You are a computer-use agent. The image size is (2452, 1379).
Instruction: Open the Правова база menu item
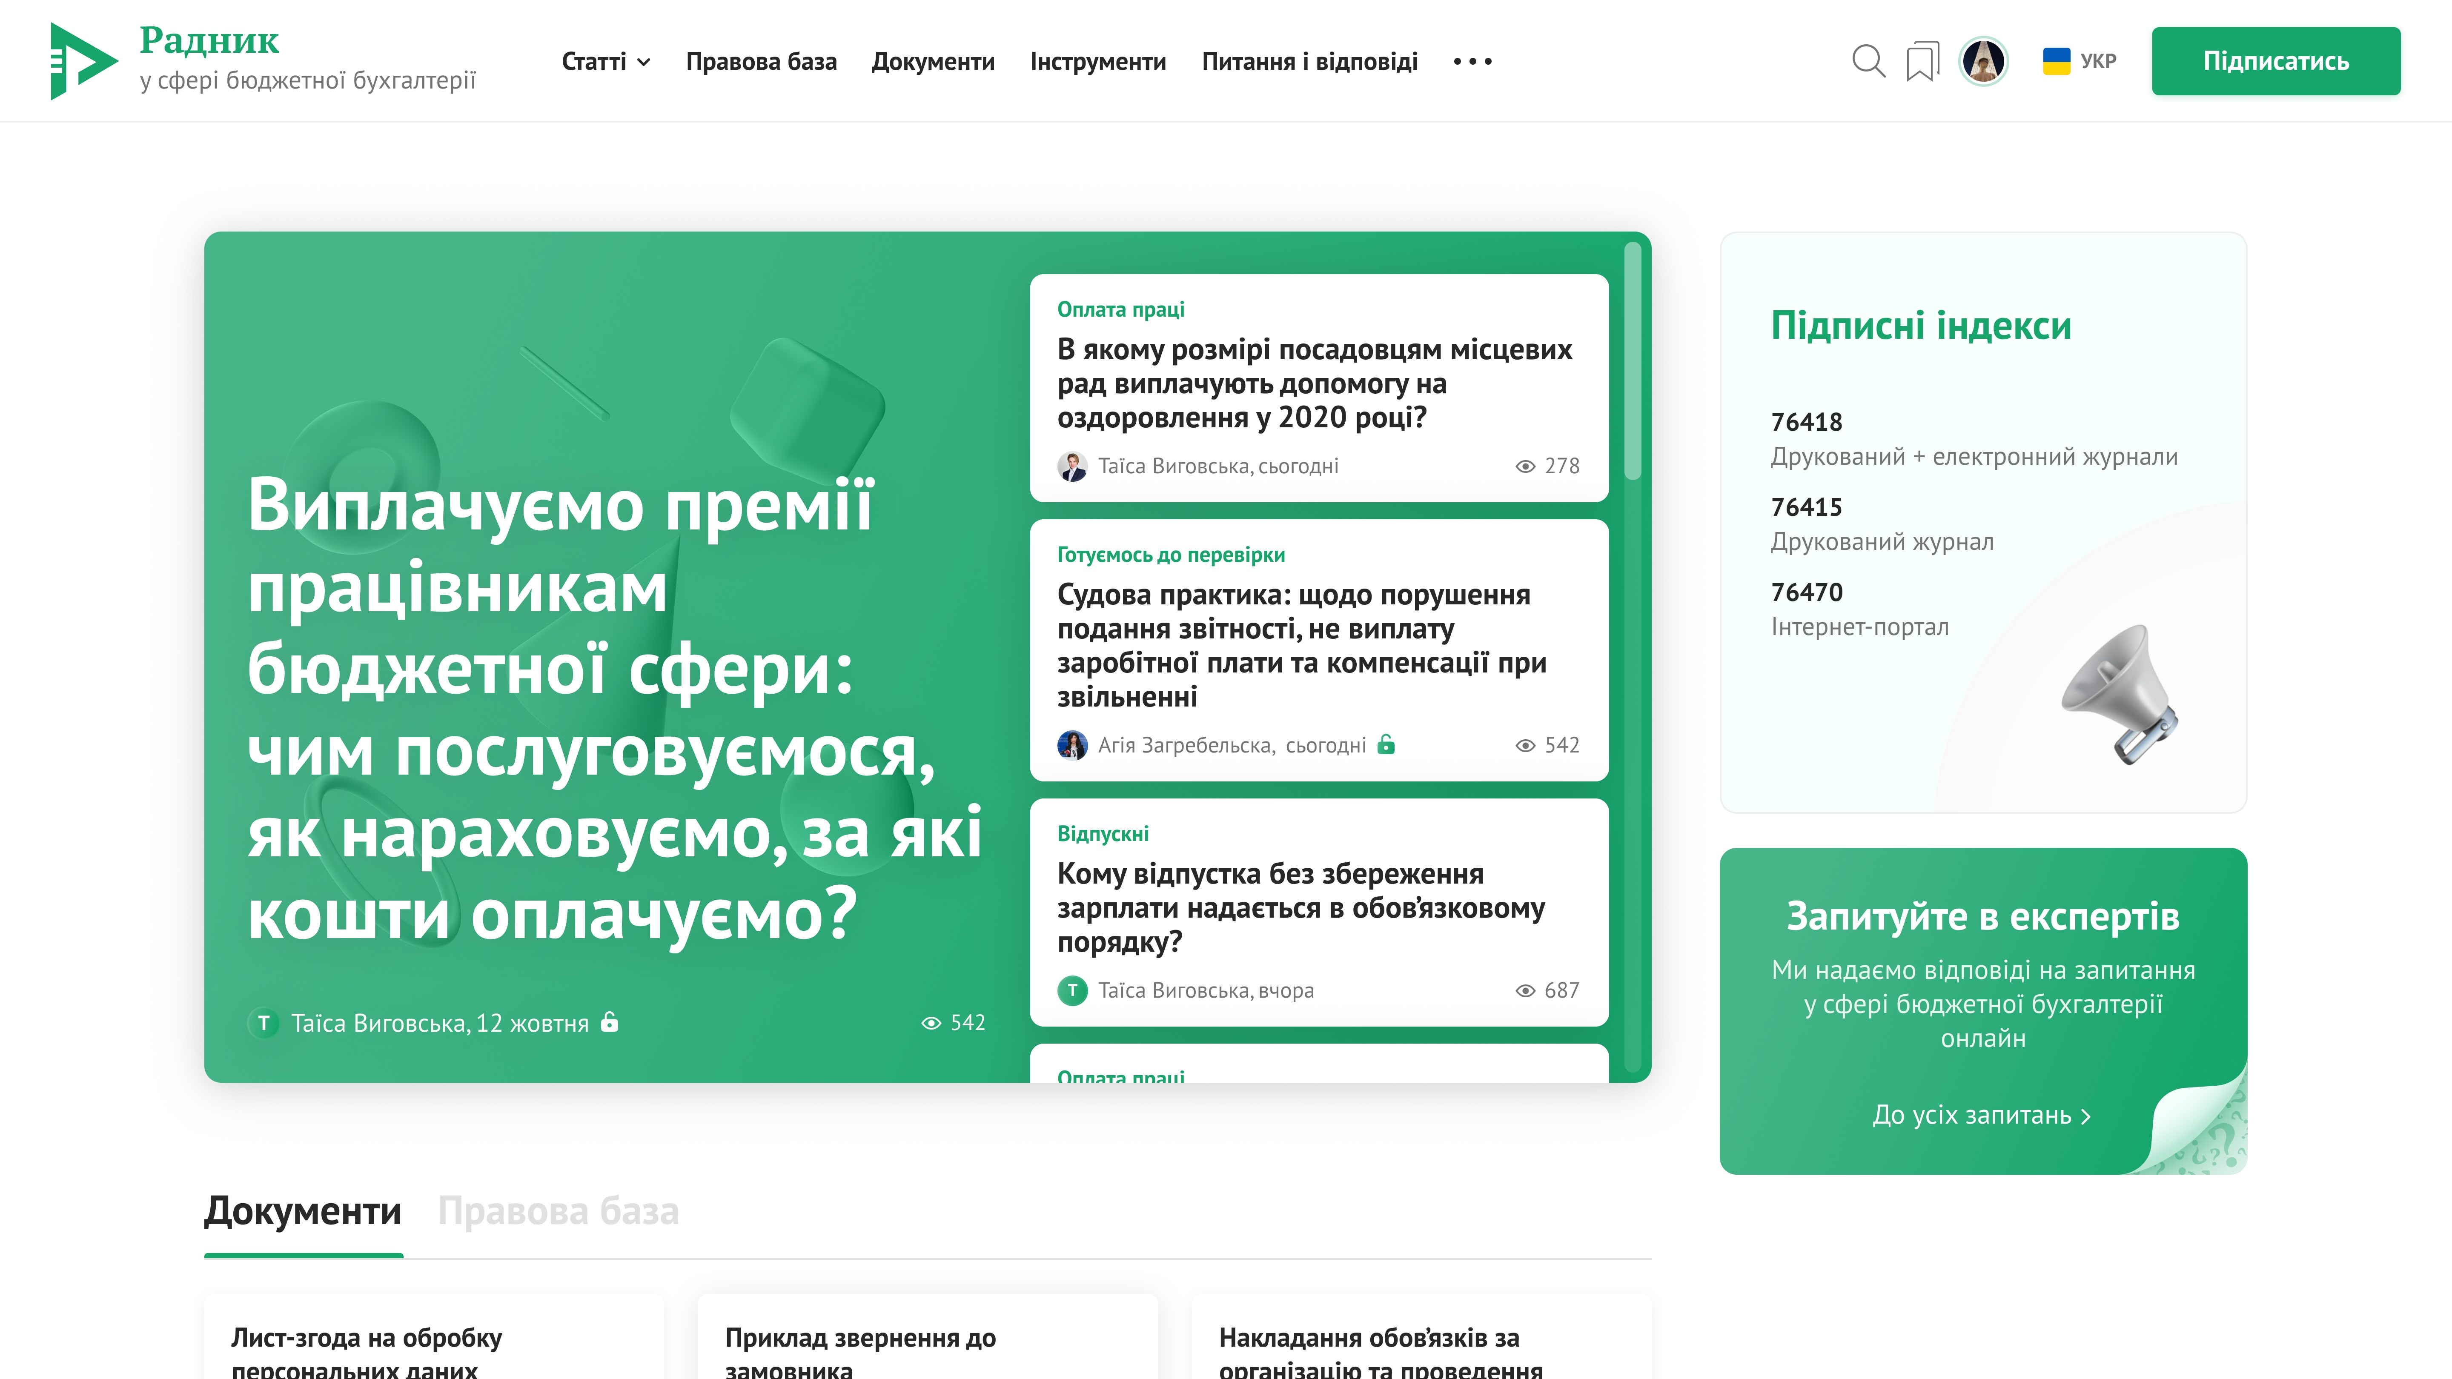point(761,62)
